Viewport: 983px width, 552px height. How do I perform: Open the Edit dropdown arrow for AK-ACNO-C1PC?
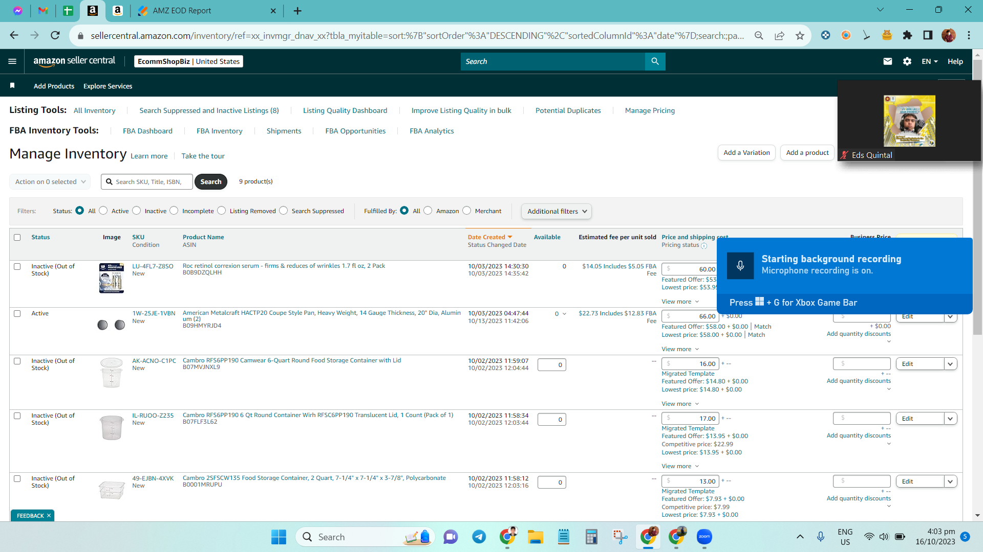click(x=951, y=364)
